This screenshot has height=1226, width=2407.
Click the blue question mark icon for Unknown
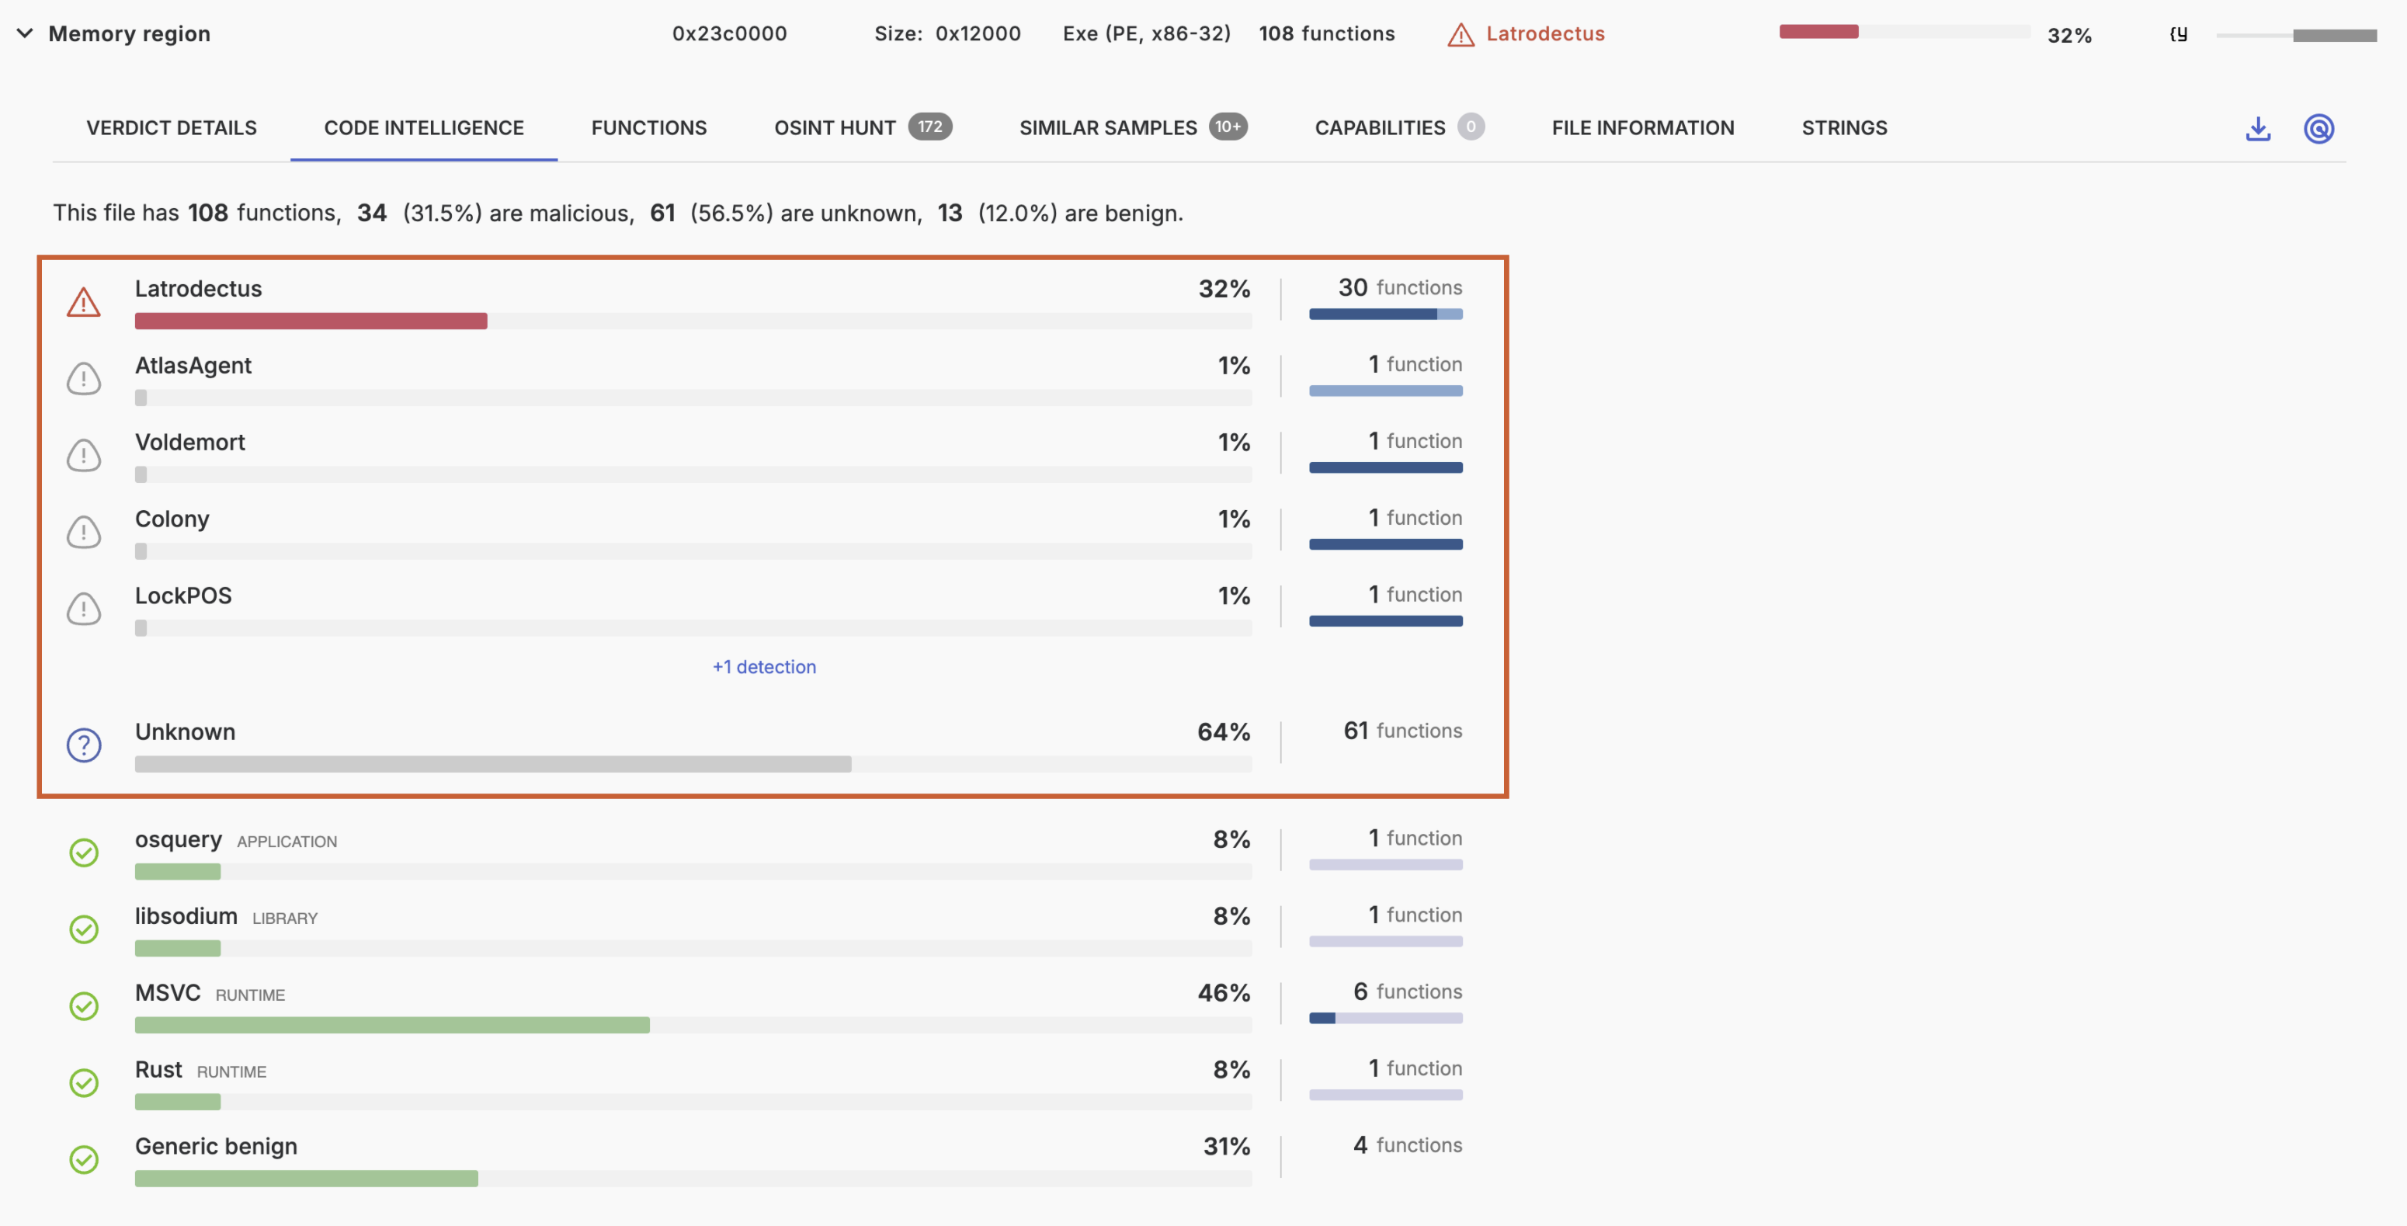[83, 745]
